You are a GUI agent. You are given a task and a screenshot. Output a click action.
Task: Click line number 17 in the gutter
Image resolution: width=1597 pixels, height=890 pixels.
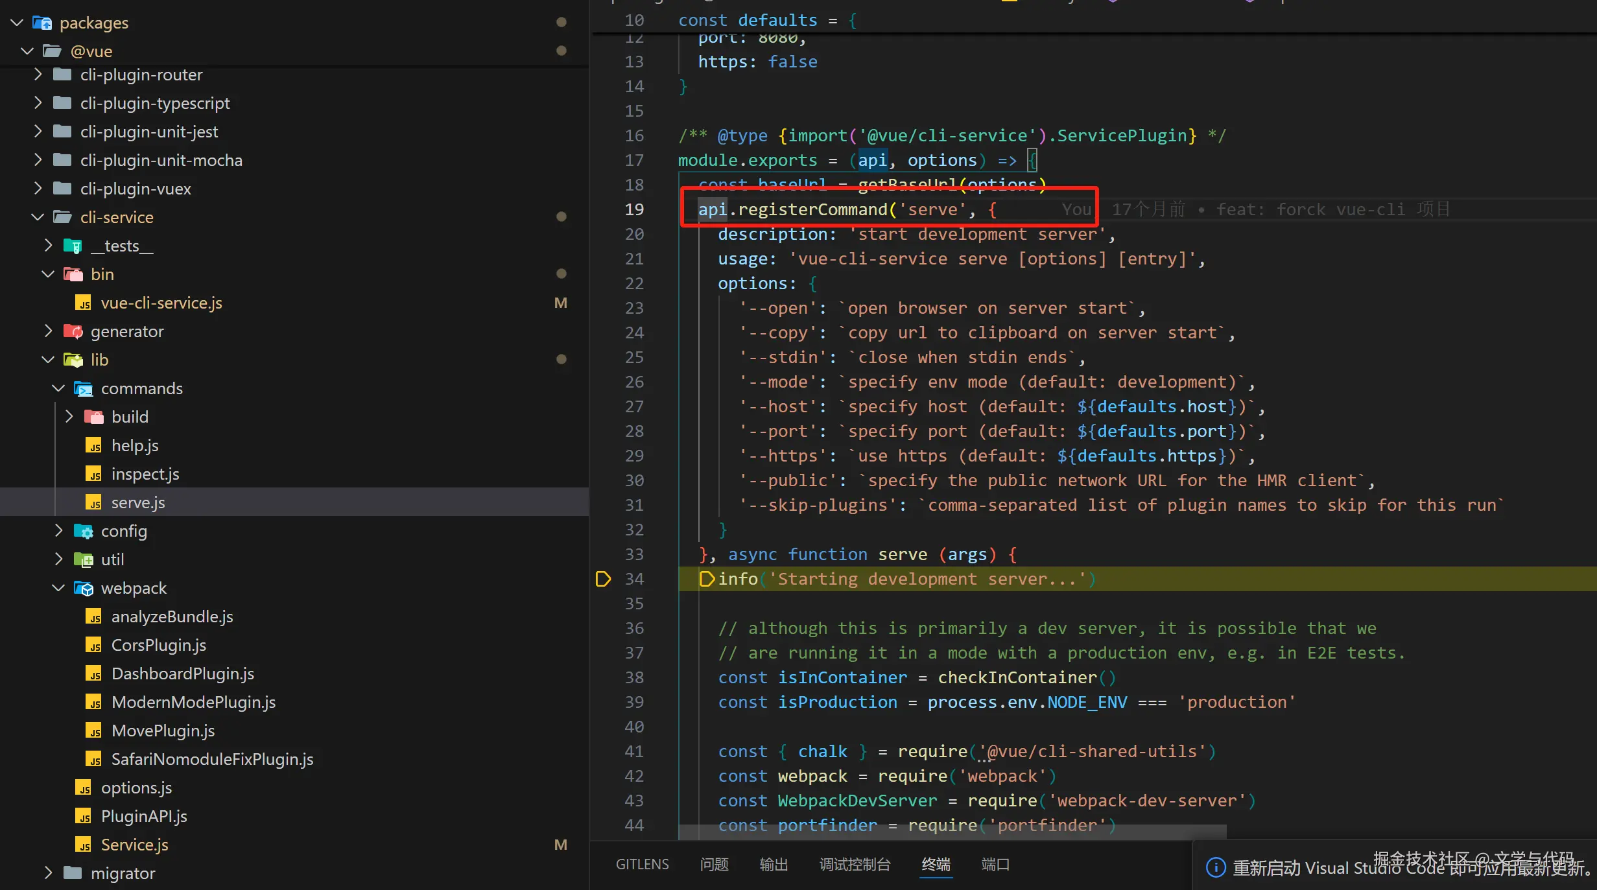coord(634,160)
